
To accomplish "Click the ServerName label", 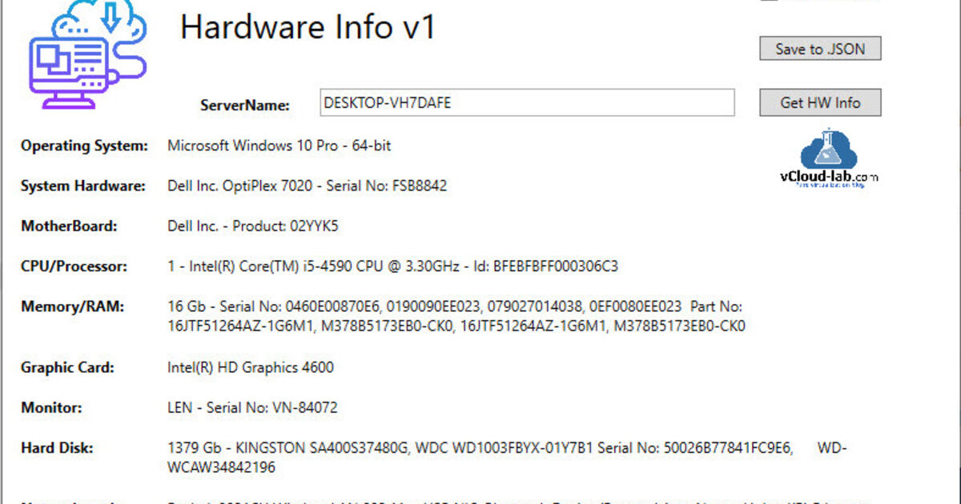I will click(x=245, y=105).
